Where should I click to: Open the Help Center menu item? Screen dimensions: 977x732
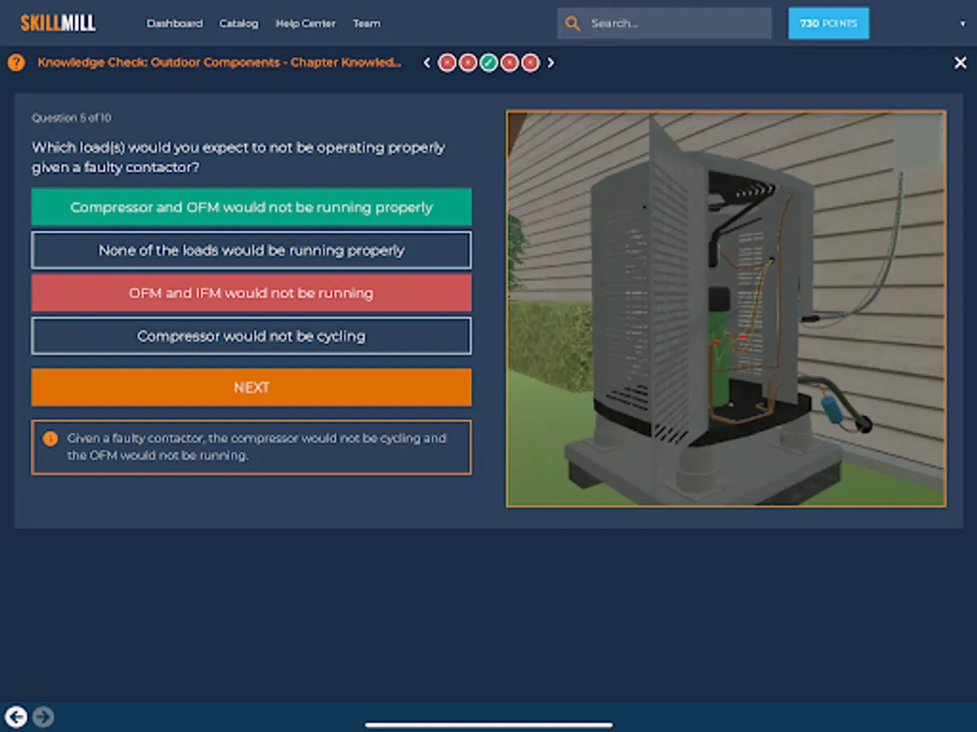click(x=305, y=24)
